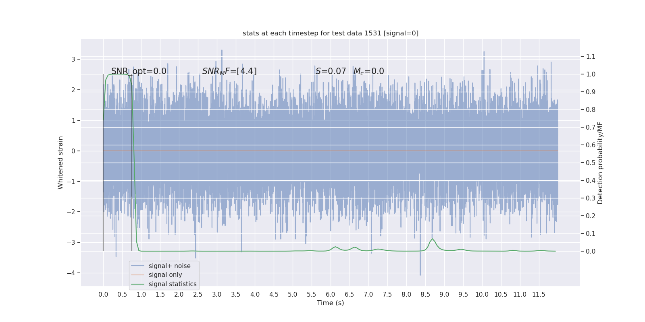Click x-axis tick label 1.5
645x322 pixels.
[160, 294]
